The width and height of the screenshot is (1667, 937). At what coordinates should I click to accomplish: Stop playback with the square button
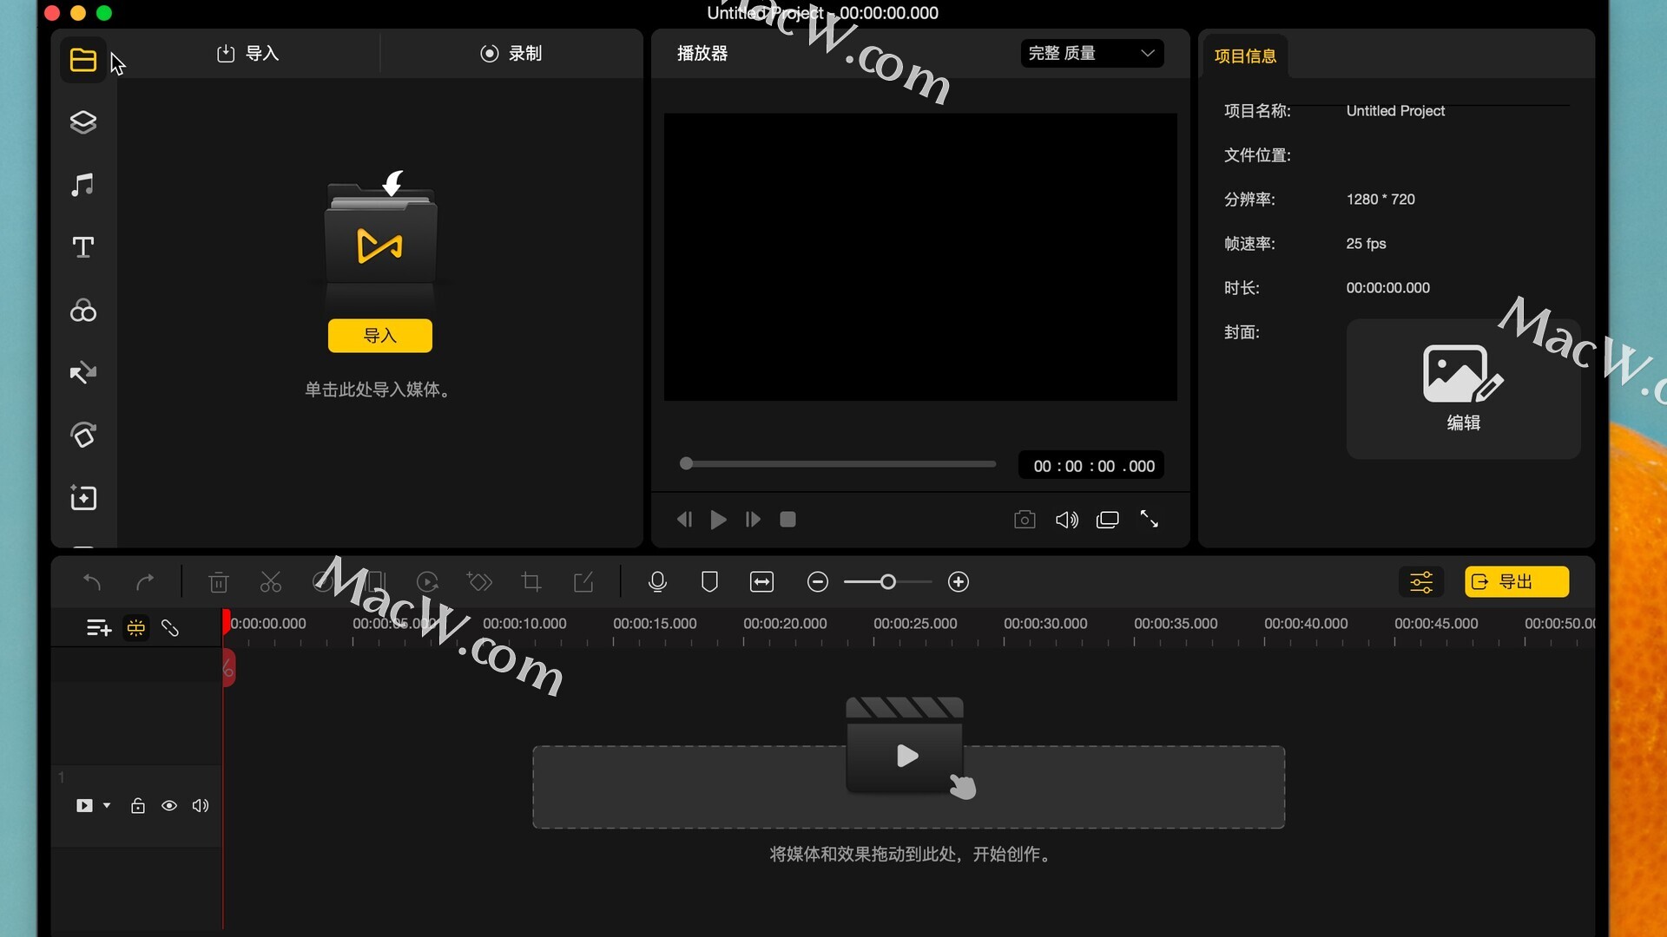787,520
